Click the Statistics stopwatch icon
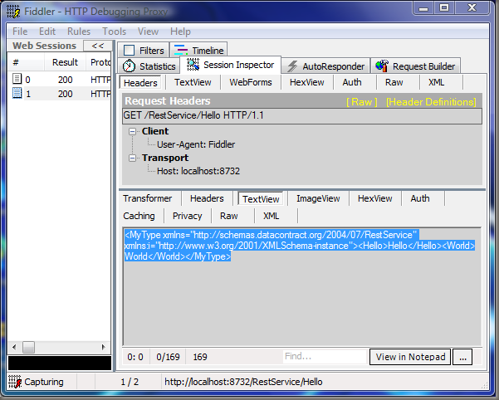Image resolution: width=499 pixels, height=400 pixels. pos(129,66)
